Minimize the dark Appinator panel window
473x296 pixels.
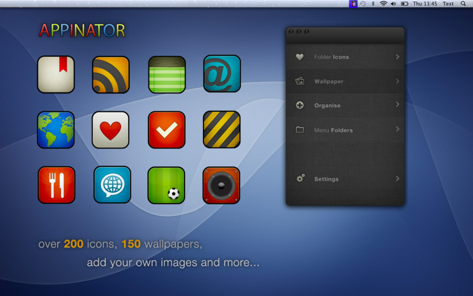[x=299, y=32]
